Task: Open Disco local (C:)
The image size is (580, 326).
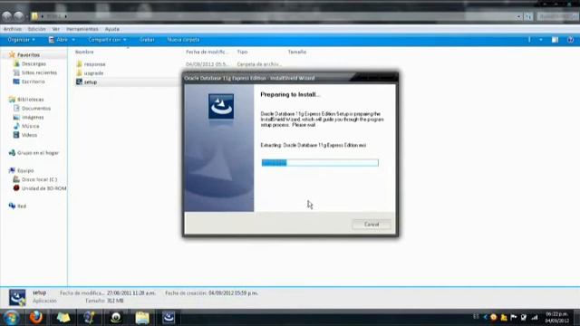Action: [x=39, y=179]
